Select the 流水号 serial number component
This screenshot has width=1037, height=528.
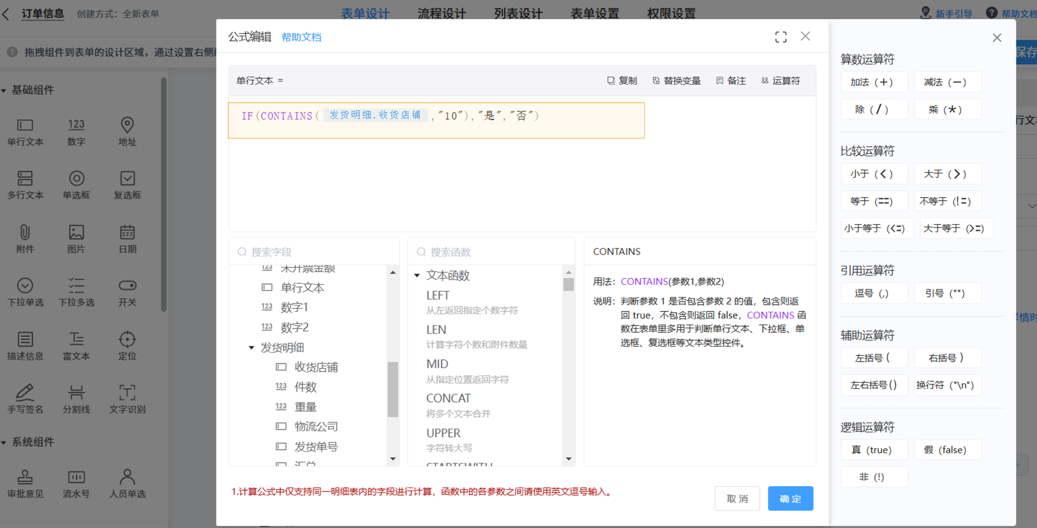[x=76, y=484]
